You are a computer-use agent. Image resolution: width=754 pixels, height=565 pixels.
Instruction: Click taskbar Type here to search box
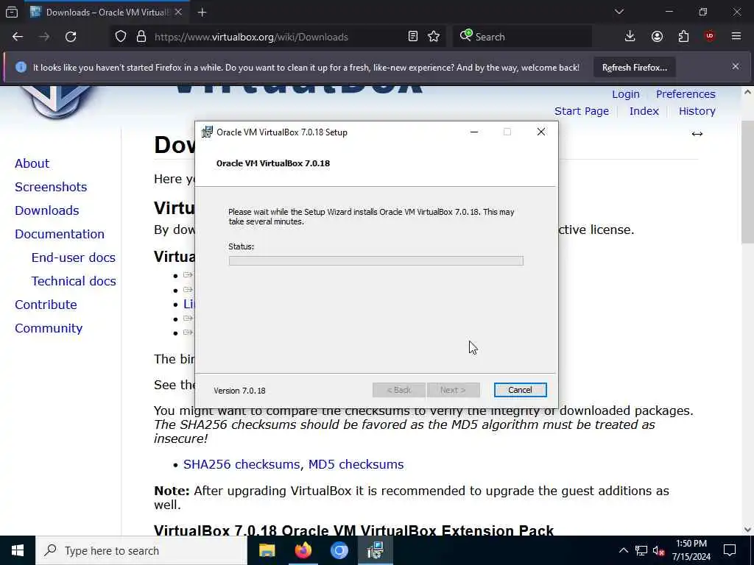tap(141, 550)
